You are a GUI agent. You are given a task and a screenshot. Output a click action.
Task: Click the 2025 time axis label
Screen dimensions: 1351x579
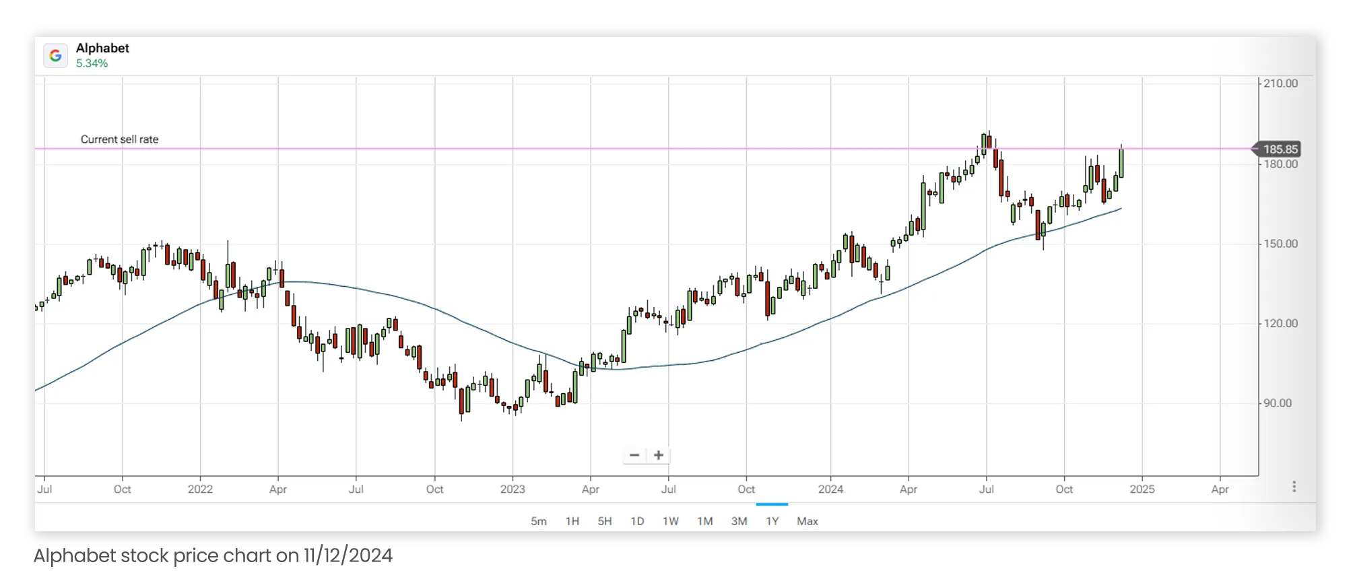click(x=1142, y=489)
